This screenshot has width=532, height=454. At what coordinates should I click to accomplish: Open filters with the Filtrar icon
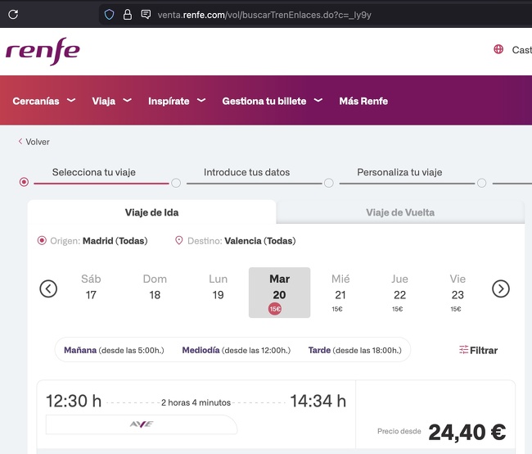(x=464, y=350)
